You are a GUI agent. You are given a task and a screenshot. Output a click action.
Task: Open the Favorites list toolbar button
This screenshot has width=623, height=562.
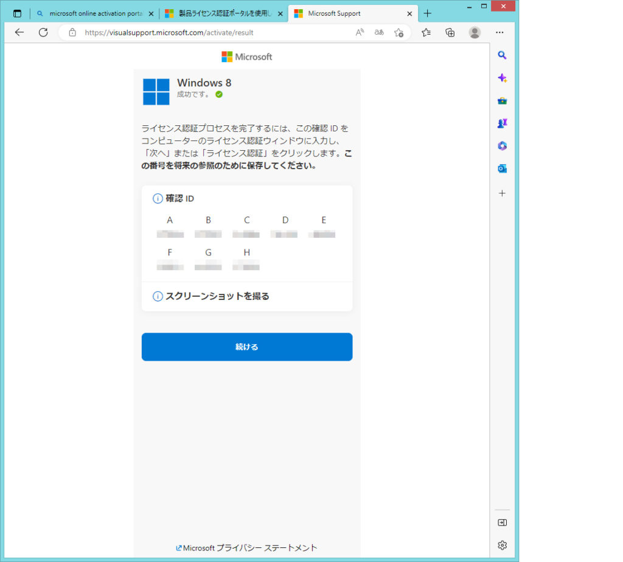426,33
